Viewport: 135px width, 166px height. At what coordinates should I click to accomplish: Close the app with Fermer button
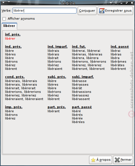tap(123, 160)
